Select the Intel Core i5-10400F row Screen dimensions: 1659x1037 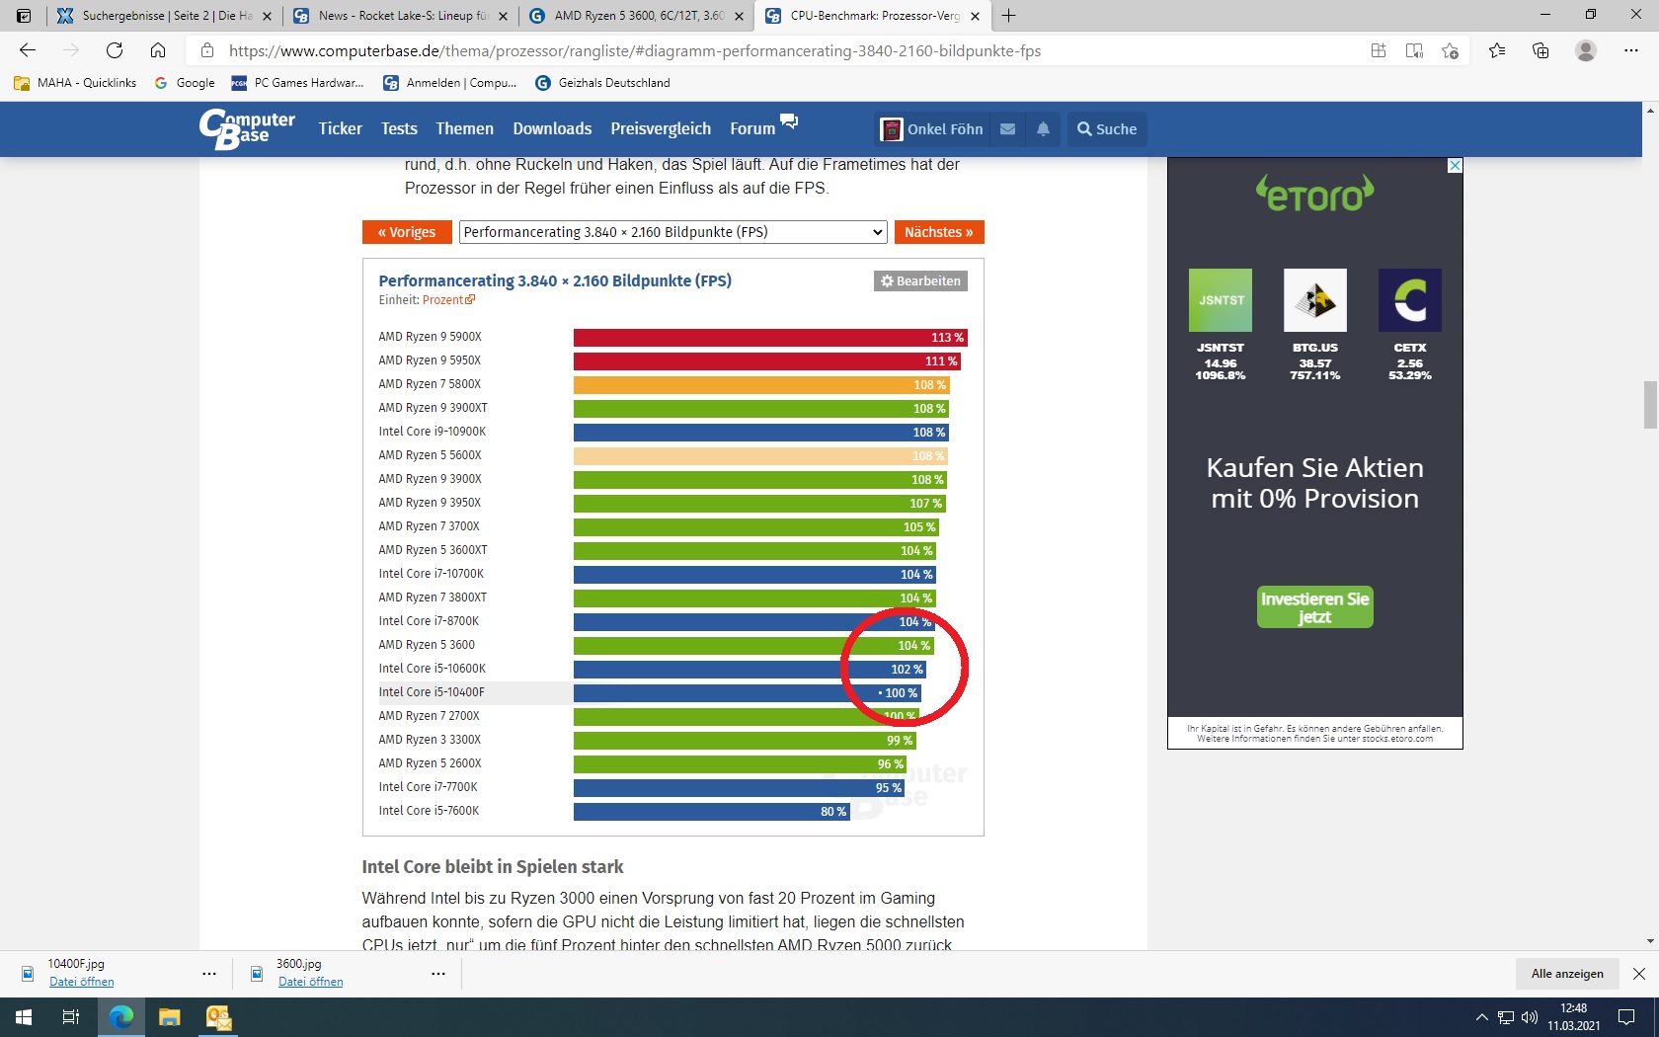648,692
